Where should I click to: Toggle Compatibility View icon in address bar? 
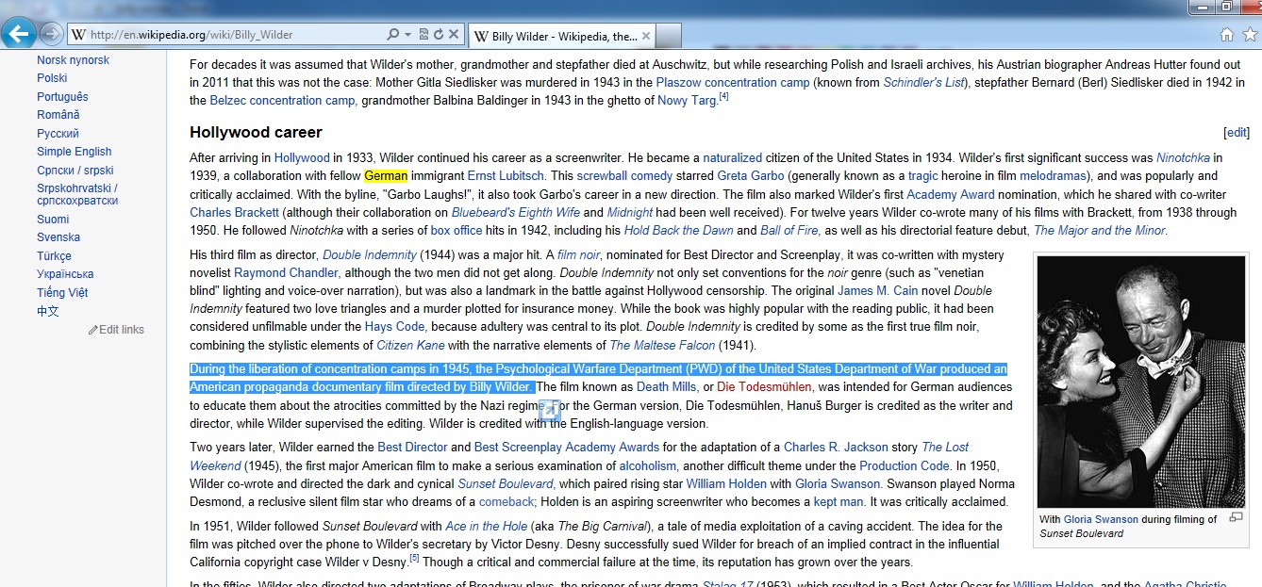point(423,35)
